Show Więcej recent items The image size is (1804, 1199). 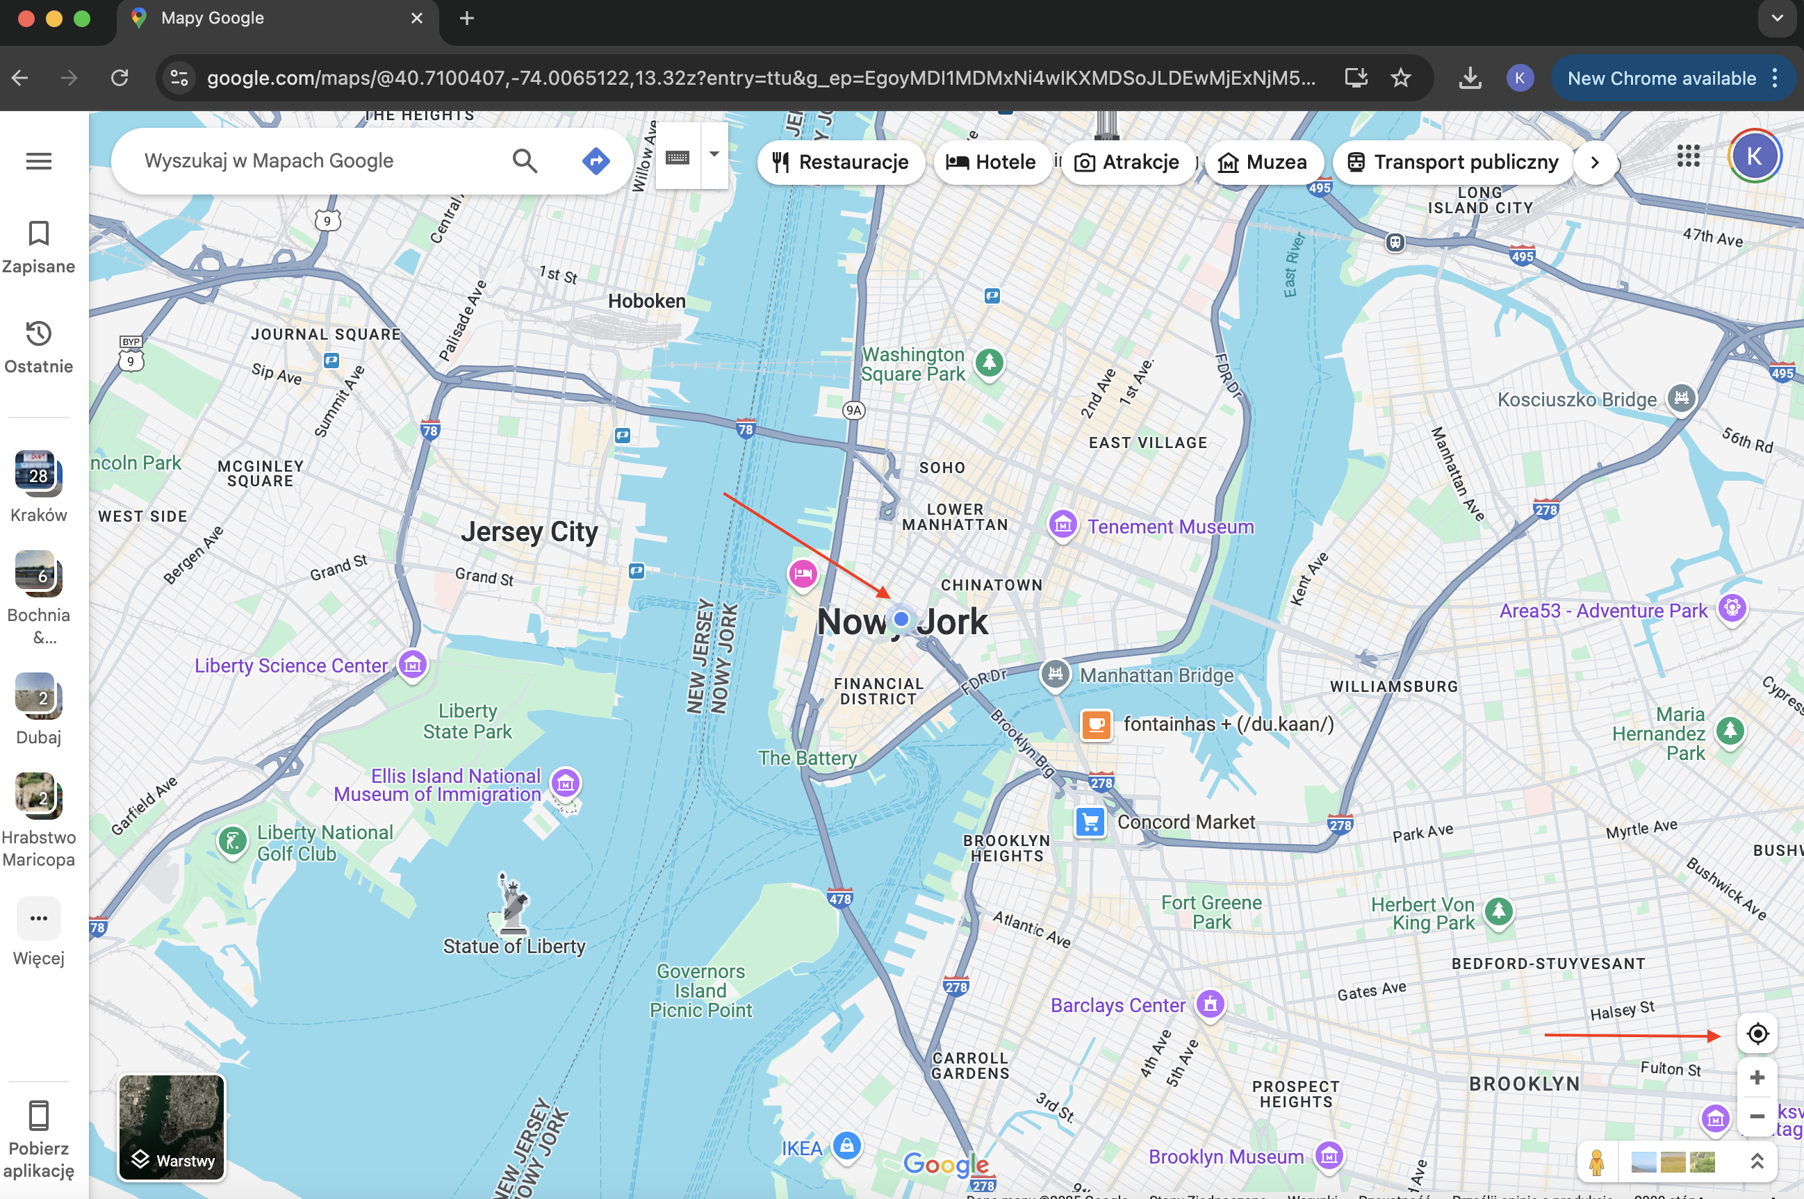tap(38, 932)
